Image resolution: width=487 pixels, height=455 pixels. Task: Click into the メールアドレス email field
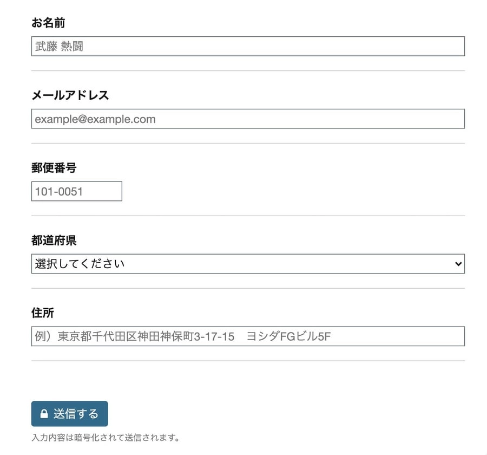click(248, 119)
